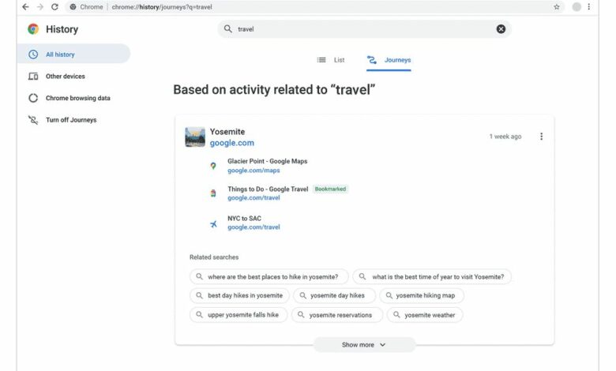This screenshot has width=616, height=371.
Task: Bookmark this page with the star icon
Action: click(x=557, y=7)
